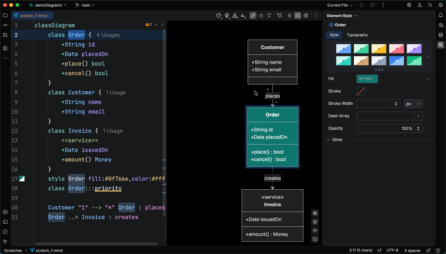Image resolution: width=446 pixels, height=254 pixels.
Task: Increase Opacity with stepper up arrow
Action: point(418,127)
